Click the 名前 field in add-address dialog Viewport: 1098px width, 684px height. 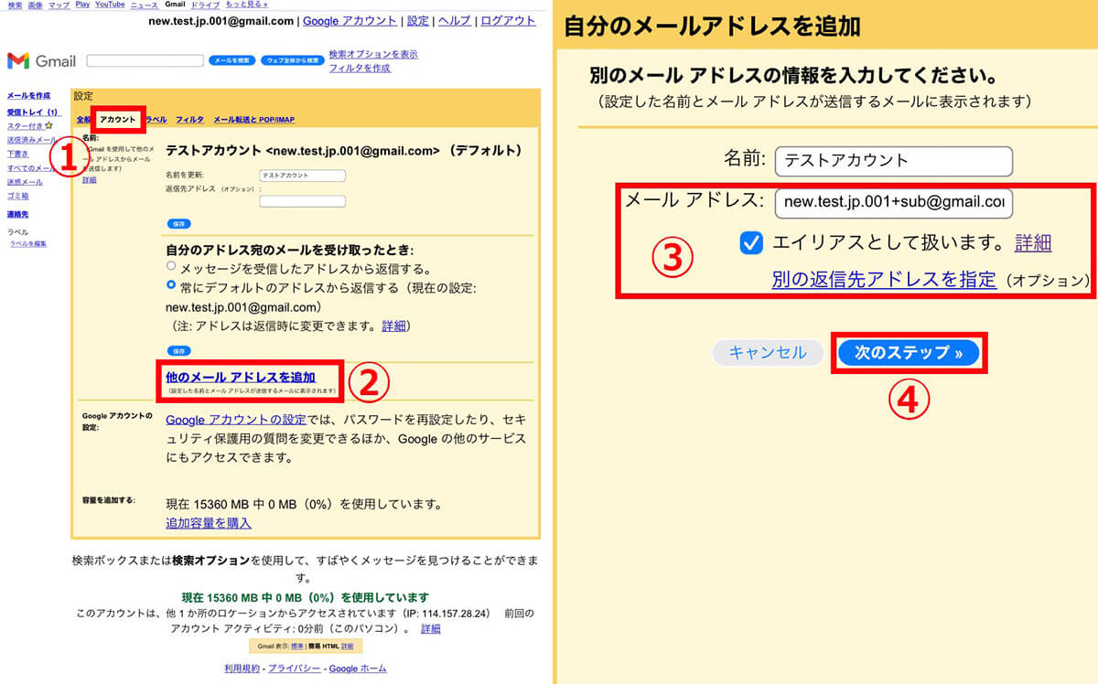pos(894,161)
